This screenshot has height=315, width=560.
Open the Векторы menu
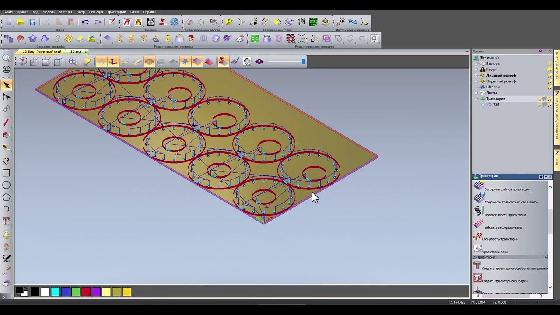65,12
